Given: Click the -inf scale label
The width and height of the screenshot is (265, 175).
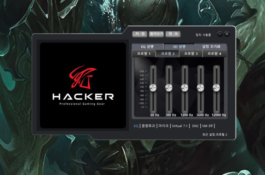Looking at the screenshot, I should coord(142,107).
